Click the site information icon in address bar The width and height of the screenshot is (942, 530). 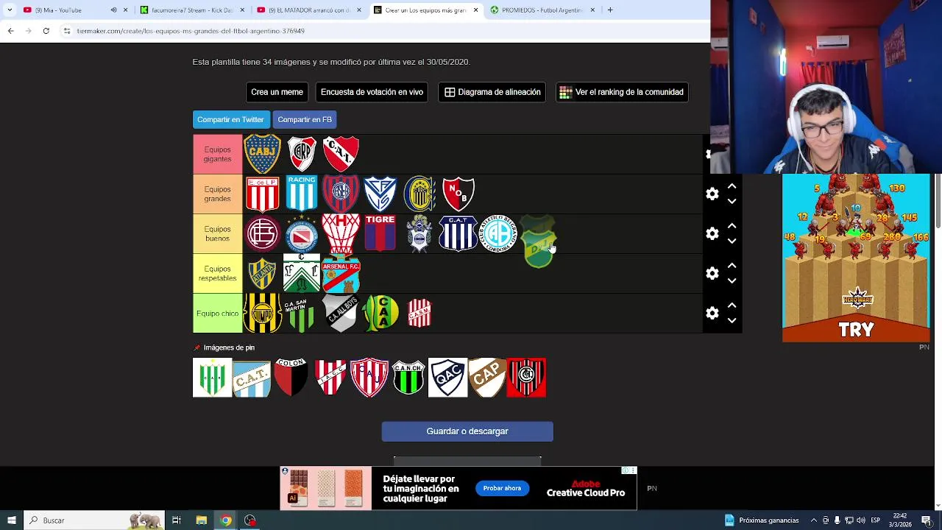pyautogui.click(x=66, y=31)
